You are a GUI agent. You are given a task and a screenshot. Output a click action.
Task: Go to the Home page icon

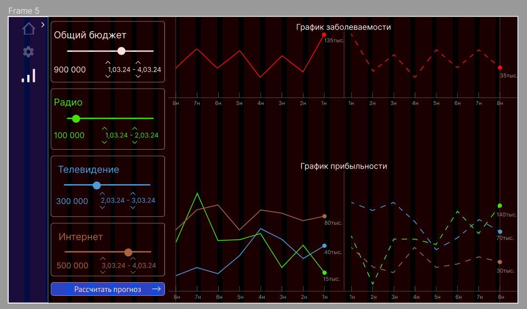[x=29, y=29]
